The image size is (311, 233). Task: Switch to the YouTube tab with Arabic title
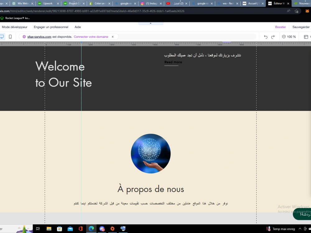tap(177, 3)
